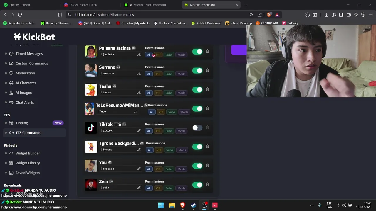Delete the You voice with trash icon
Viewport: 376px width, 211px height.
[x=207, y=165]
